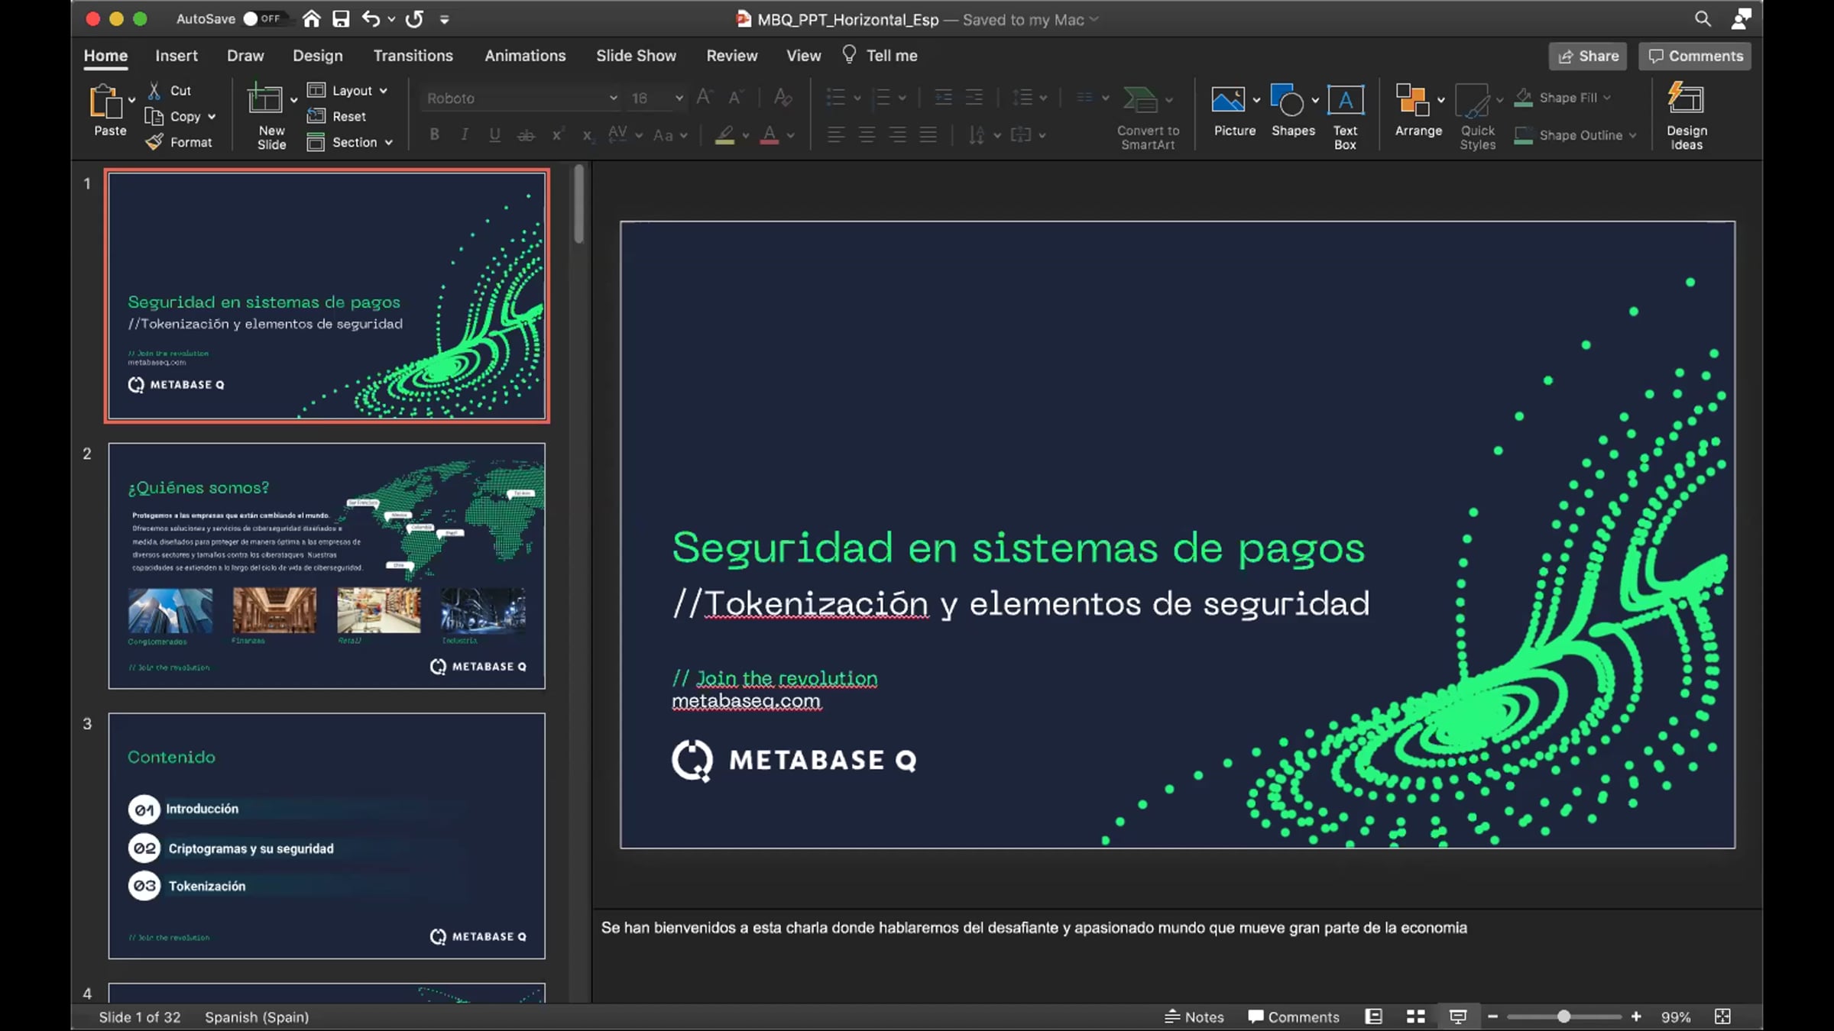Open the Arrange options
The image size is (1834, 1031).
(1418, 111)
